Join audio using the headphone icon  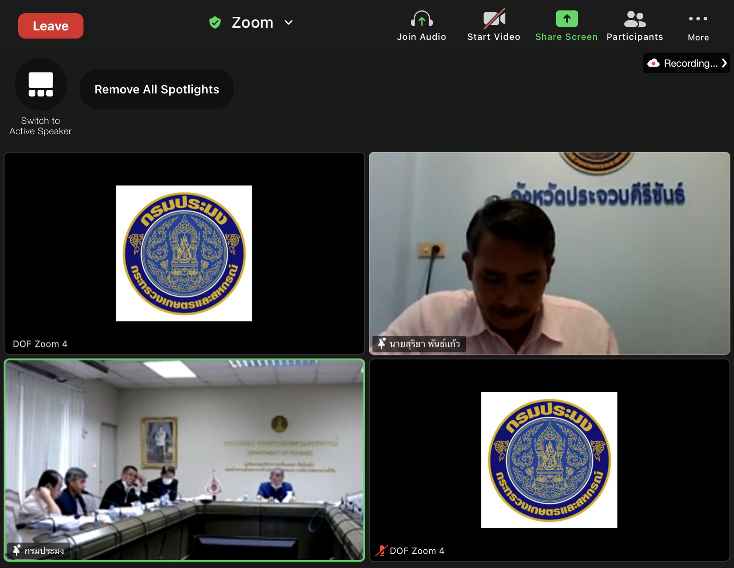coord(422,19)
